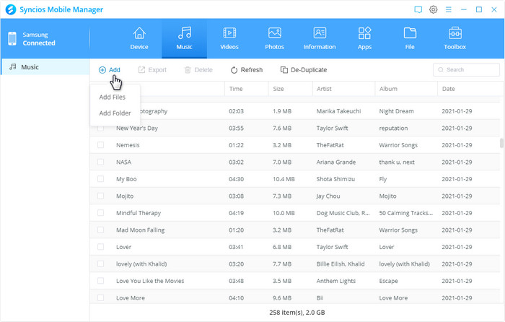Check the box for Love More
The height and width of the screenshot is (322, 505).
(101, 298)
